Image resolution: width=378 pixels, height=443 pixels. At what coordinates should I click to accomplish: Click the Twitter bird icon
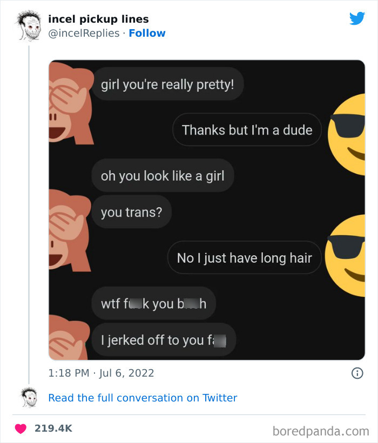pyautogui.click(x=357, y=18)
